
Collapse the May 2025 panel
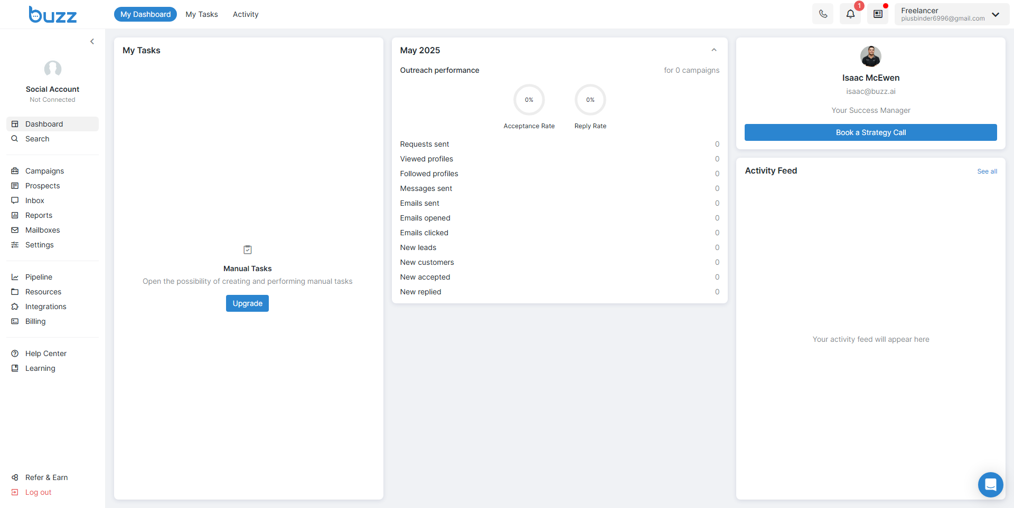[714, 50]
